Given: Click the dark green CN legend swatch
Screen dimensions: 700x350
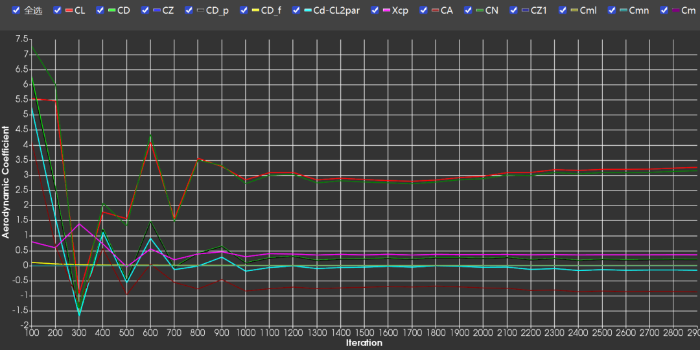Looking at the screenshot, I should [x=480, y=10].
